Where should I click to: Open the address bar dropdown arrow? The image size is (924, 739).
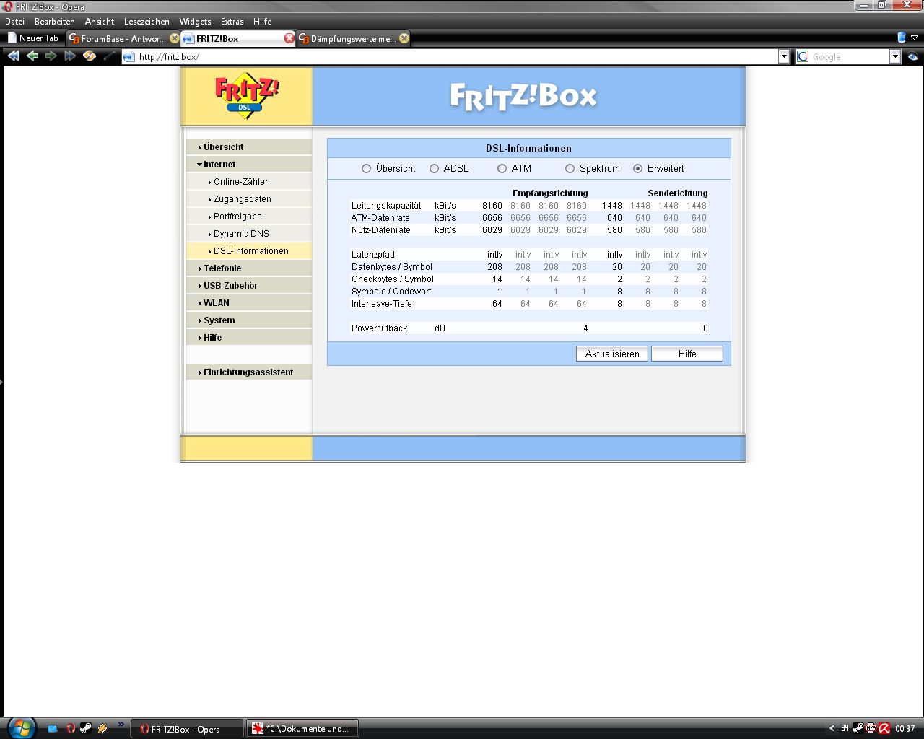pos(784,57)
